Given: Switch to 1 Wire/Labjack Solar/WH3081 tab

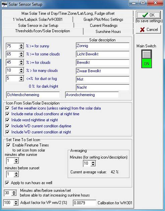Looking at the screenshot, I should coord(38,19).
